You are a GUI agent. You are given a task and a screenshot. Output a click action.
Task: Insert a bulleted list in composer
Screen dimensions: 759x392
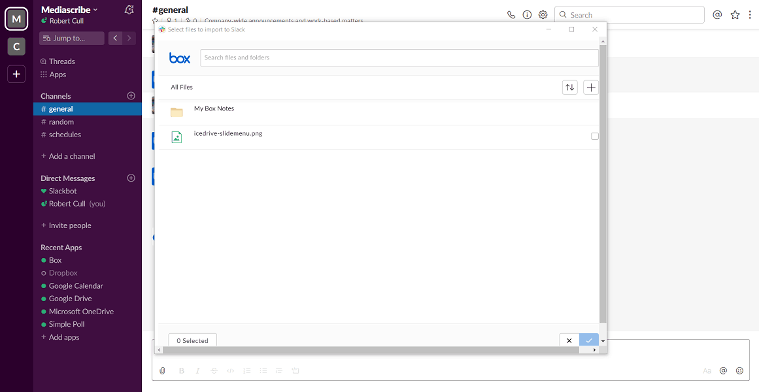point(263,370)
